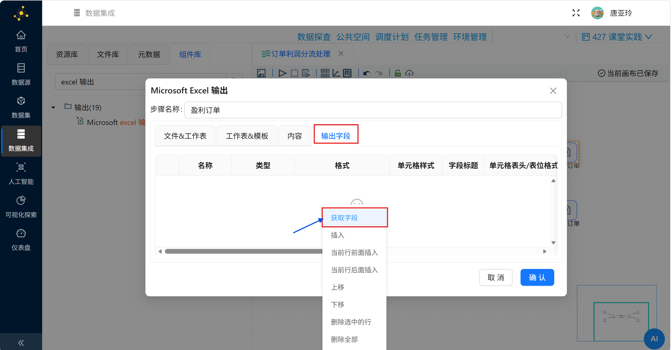
Task: Click the save canvas toolbar icon
Action: pos(261,73)
